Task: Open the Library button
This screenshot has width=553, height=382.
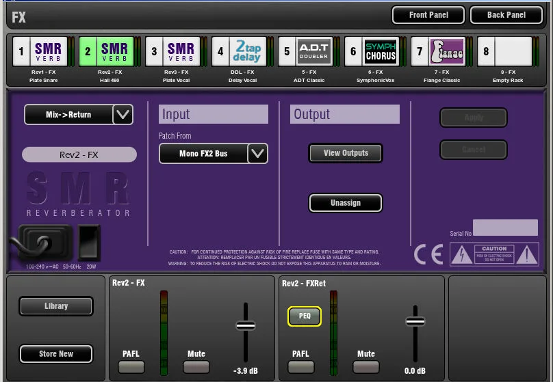Action: click(x=56, y=306)
